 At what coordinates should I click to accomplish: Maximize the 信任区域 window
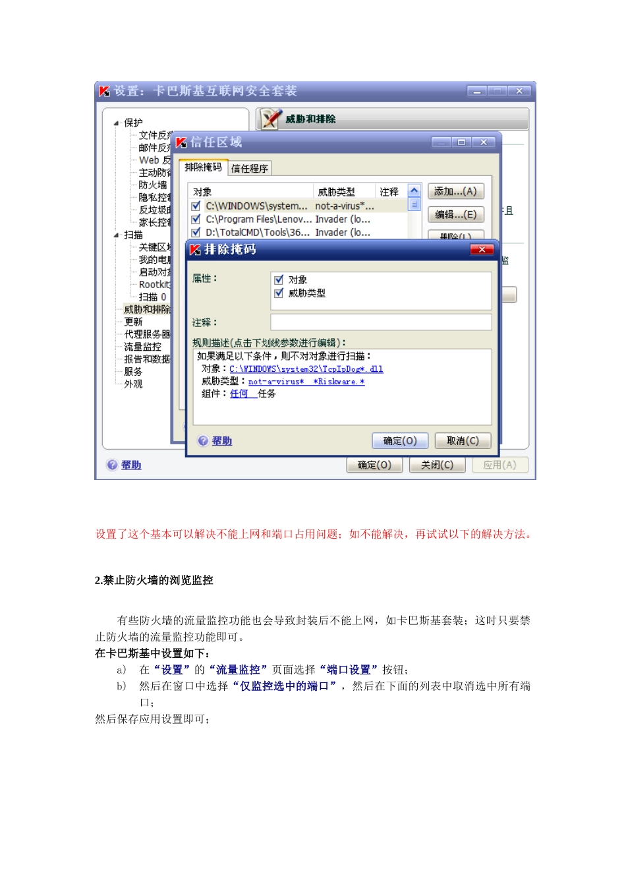[462, 142]
